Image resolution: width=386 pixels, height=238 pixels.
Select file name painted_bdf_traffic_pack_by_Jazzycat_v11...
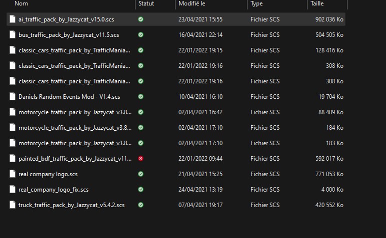click(x=75, y=159)
